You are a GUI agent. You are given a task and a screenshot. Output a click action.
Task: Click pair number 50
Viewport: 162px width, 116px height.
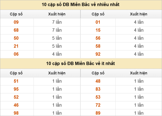(16, 38)
